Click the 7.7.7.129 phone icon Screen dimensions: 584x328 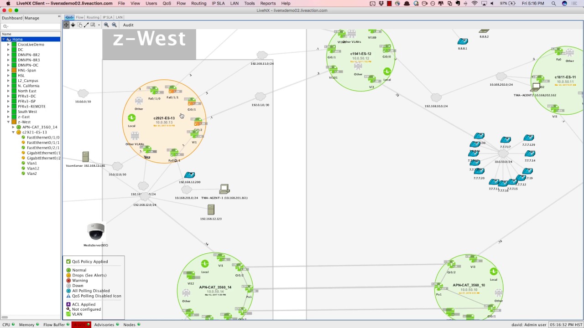[528, 138]
